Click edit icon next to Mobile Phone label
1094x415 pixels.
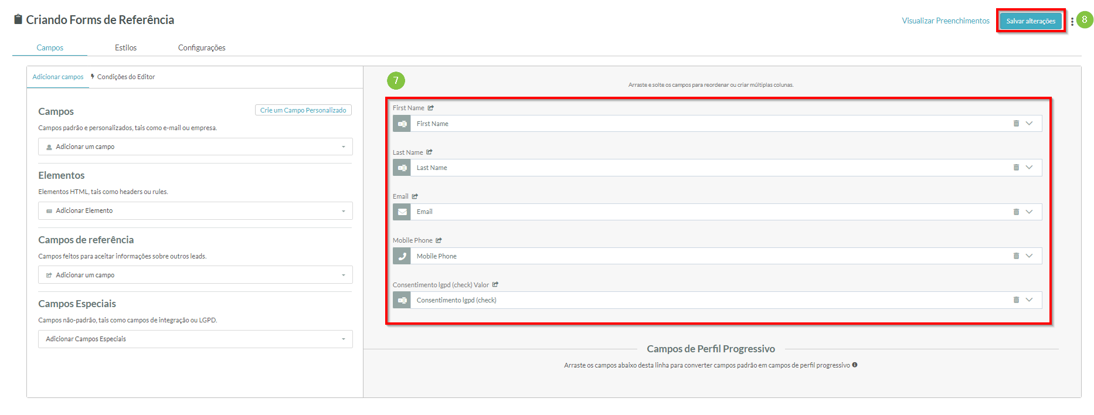pos(439,240)
